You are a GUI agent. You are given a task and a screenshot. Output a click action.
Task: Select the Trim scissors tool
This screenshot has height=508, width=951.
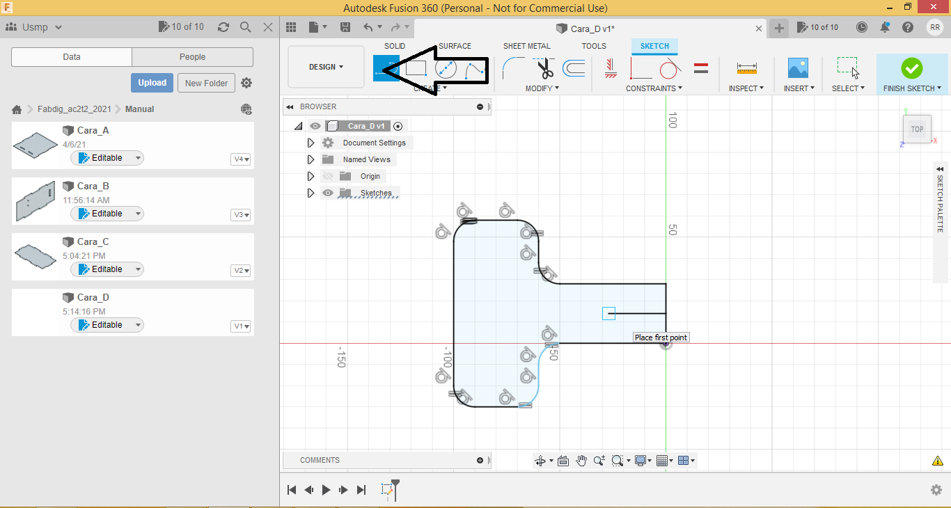pos(545,68)
